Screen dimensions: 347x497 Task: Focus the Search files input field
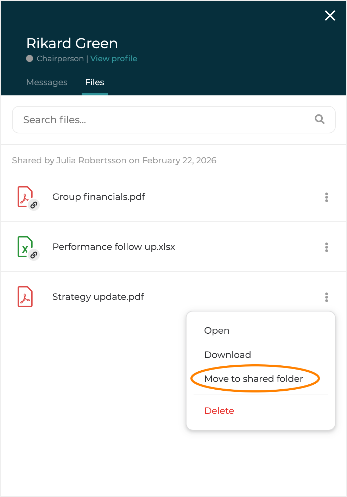(162, 120)
